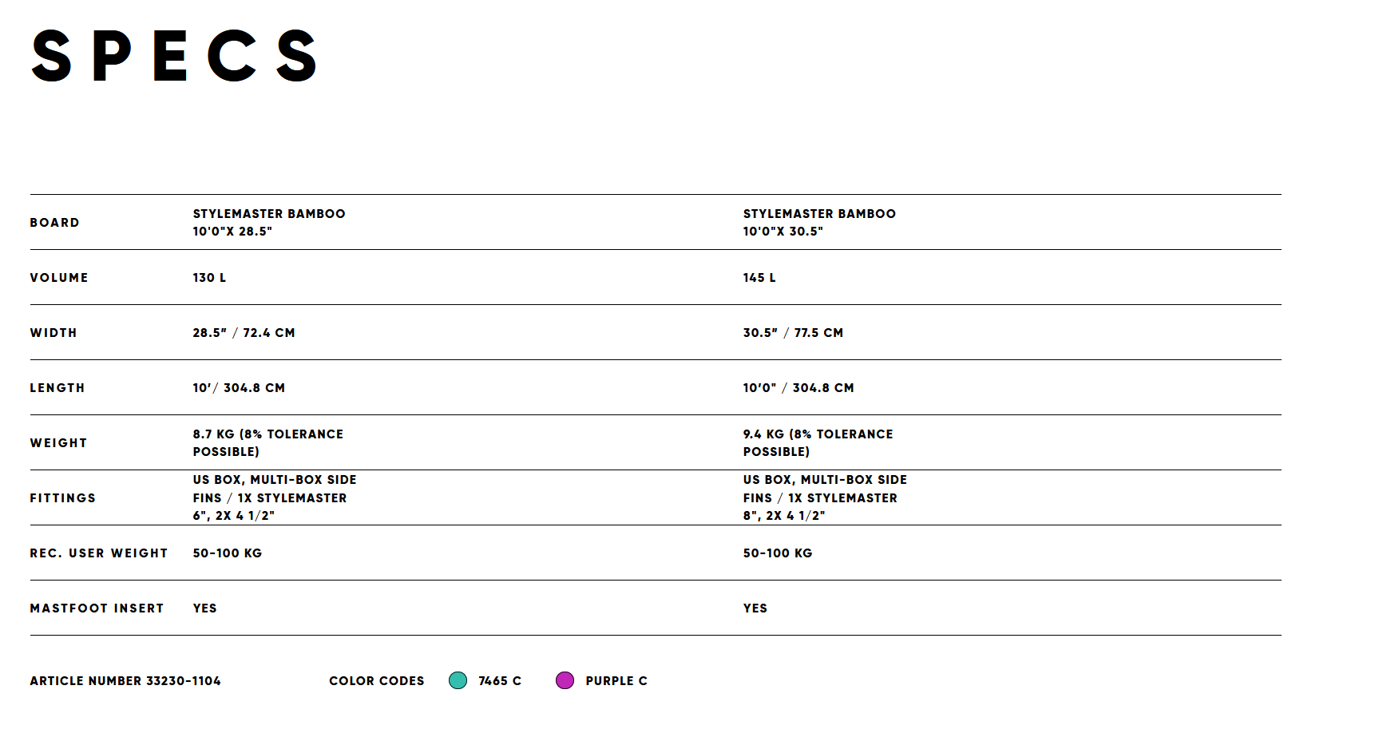Click the REC. USER WEIGHT label

click(99, 553)
